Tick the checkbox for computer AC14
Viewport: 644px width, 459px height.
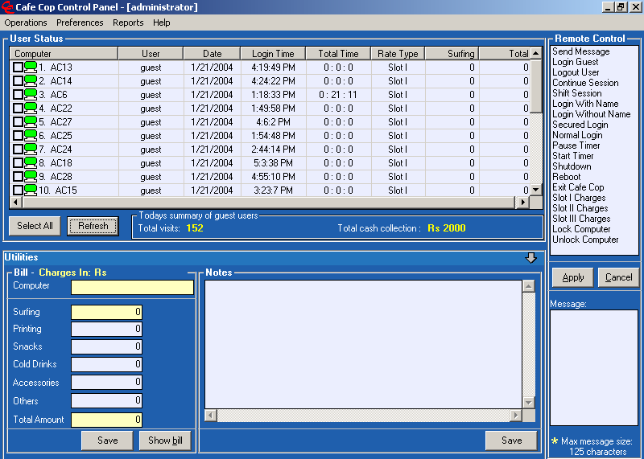(x=18, y=81)
